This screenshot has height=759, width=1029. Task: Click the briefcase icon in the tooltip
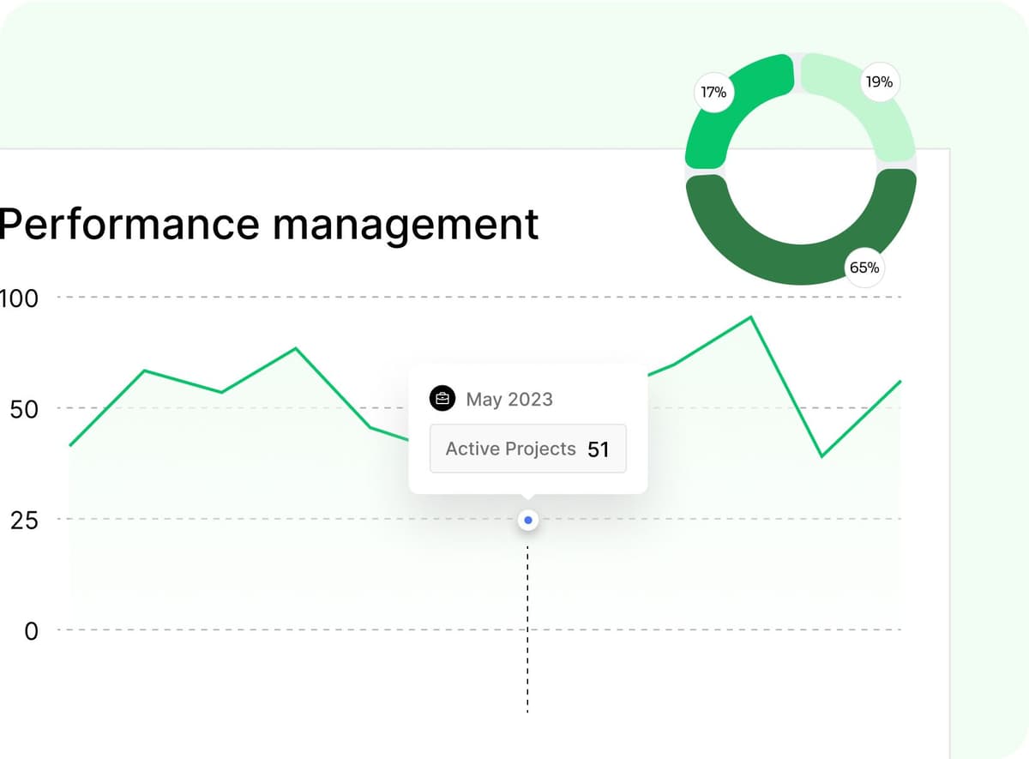point(442,399)
